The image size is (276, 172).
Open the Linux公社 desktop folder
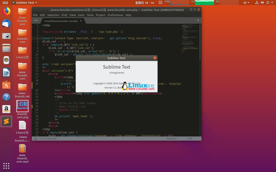(x=22, y=53)
